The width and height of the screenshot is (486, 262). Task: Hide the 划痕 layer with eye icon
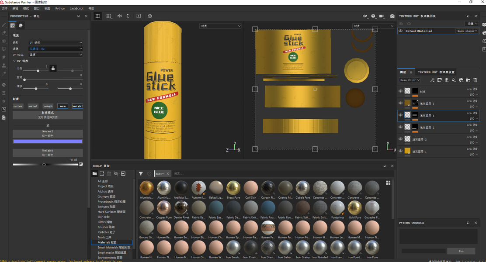(400, 91)
